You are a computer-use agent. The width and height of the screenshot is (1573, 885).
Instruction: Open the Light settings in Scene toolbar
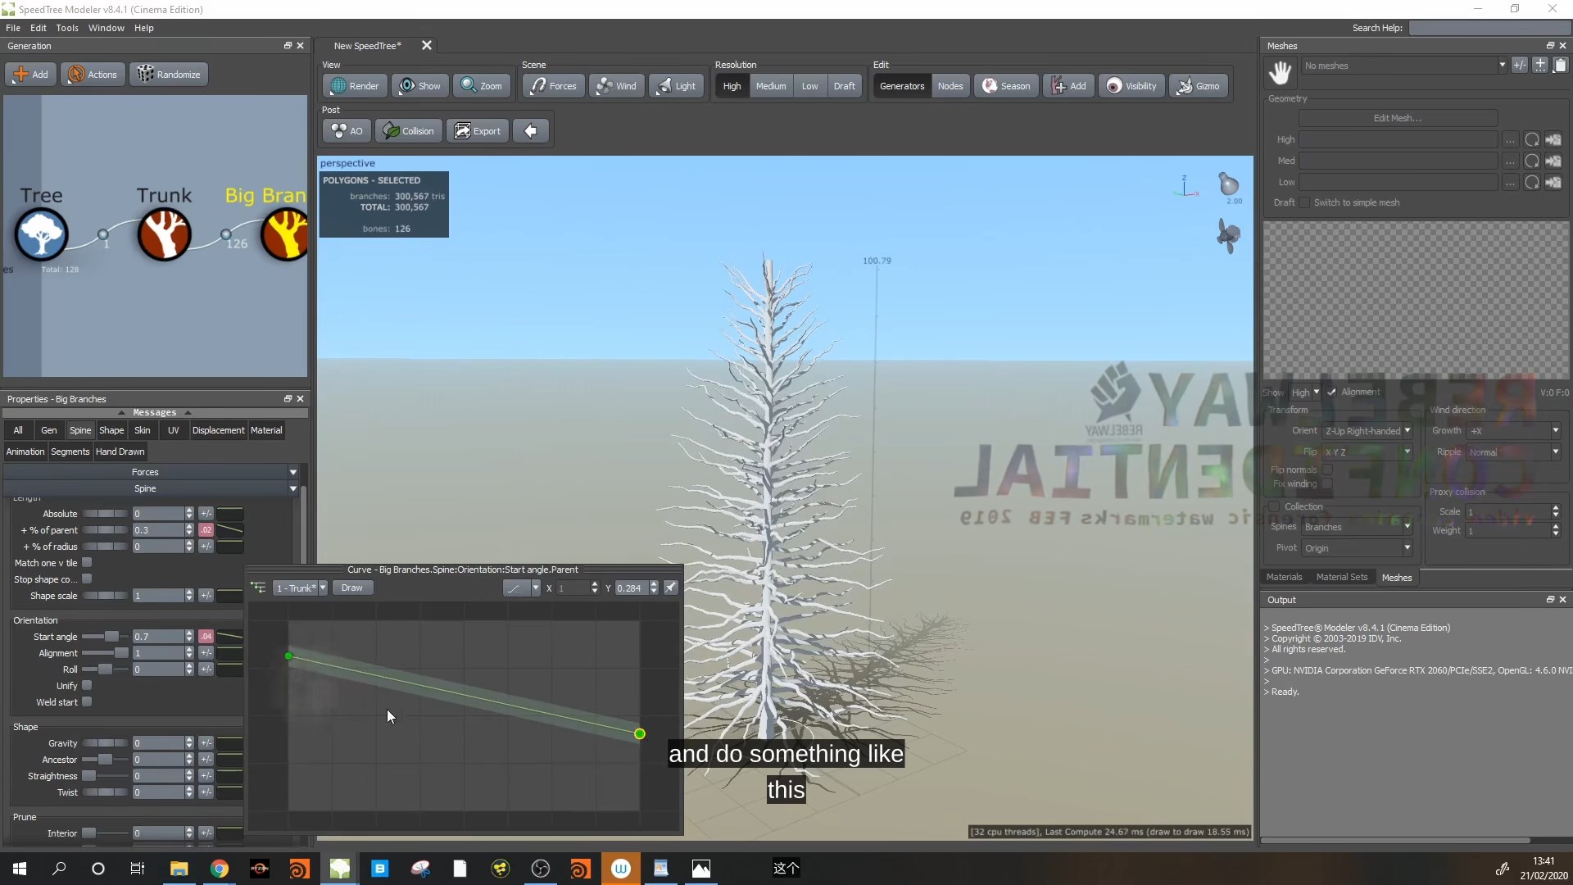(x=676, y=85)
